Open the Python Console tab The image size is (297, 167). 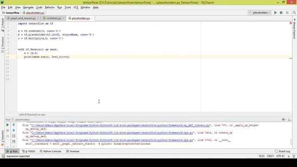[x=51, y=151]
